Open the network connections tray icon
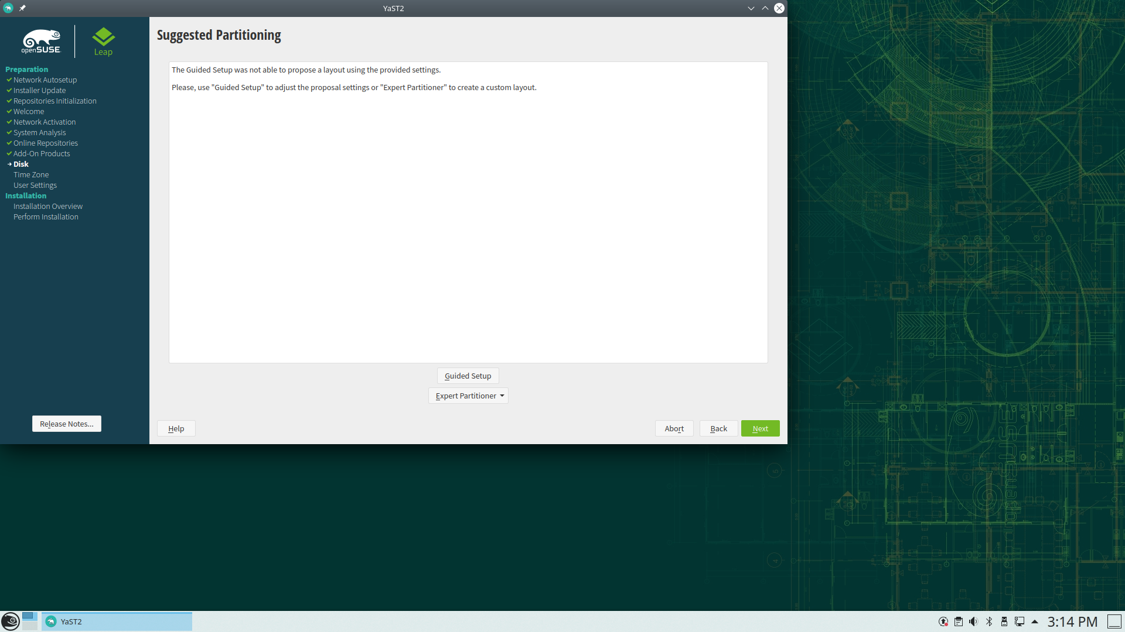The image size is (1125, 632). tap(1020, 621)
